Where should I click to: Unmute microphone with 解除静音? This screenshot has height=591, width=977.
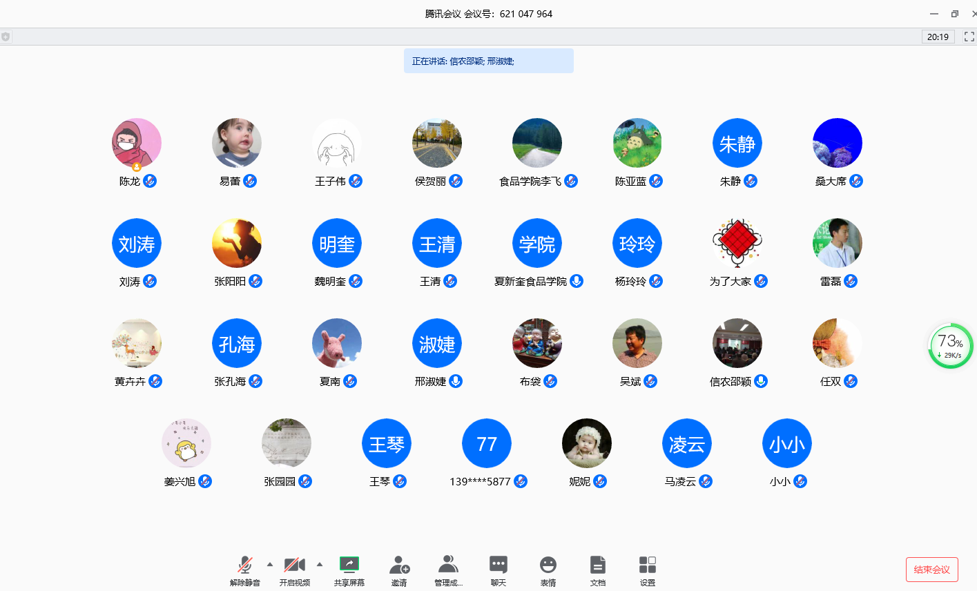tap(244, 565)
